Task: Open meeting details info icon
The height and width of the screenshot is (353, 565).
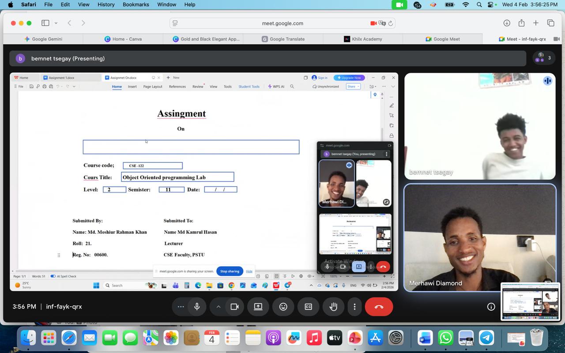Action: tap(491, 307)
